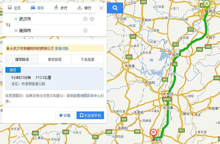220x144 pixels.
Task: Select 推荐路线 route option
Action: [x=22, y=60]
